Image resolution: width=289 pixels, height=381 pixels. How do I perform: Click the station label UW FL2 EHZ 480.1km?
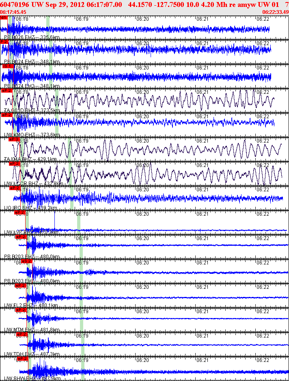pyautogui.click(x=31, y=305)
